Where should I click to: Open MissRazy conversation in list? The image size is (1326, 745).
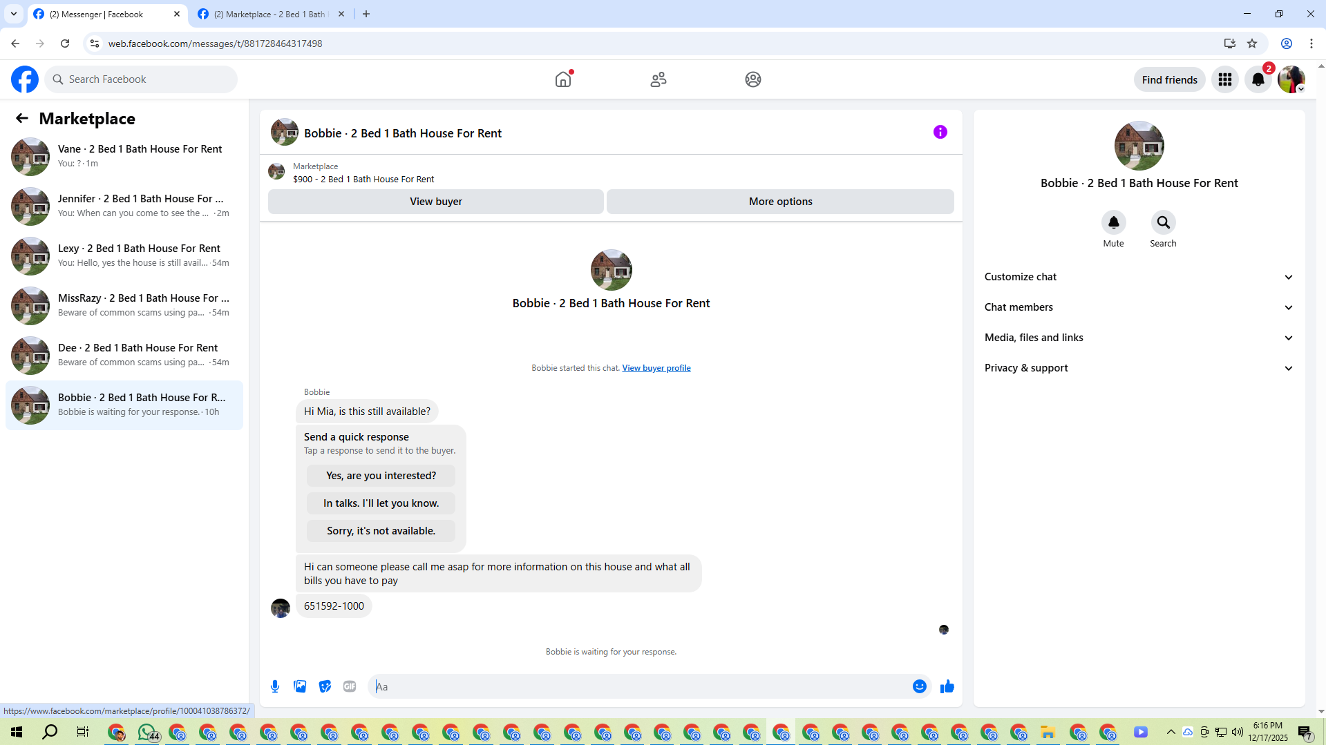[124, 305]
